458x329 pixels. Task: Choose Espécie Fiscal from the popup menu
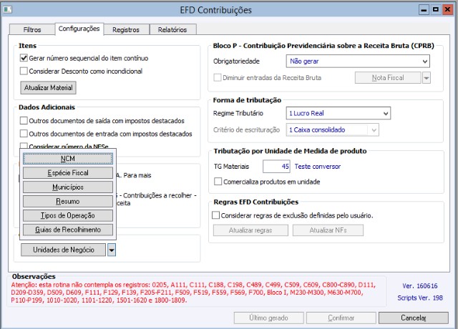[68, 173]
